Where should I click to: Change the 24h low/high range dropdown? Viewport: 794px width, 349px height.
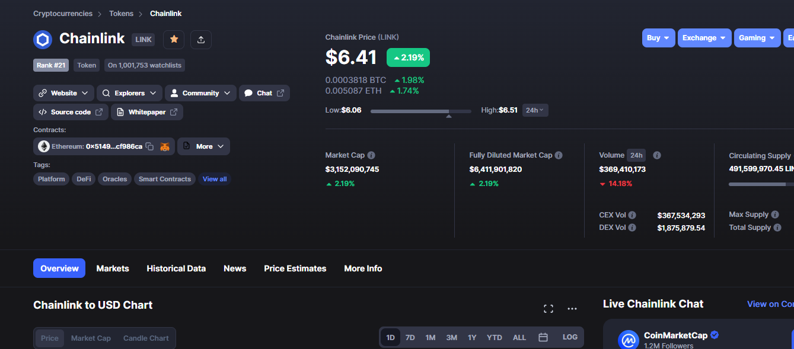[x=535, y=110]
